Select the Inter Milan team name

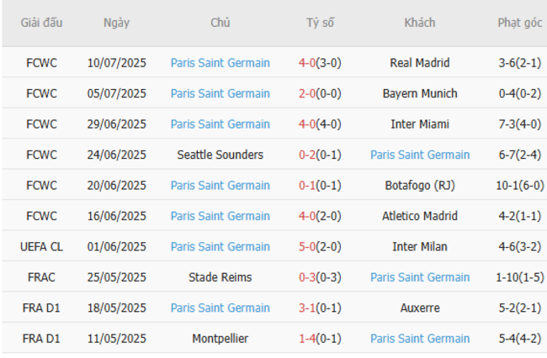pos(419,247)
